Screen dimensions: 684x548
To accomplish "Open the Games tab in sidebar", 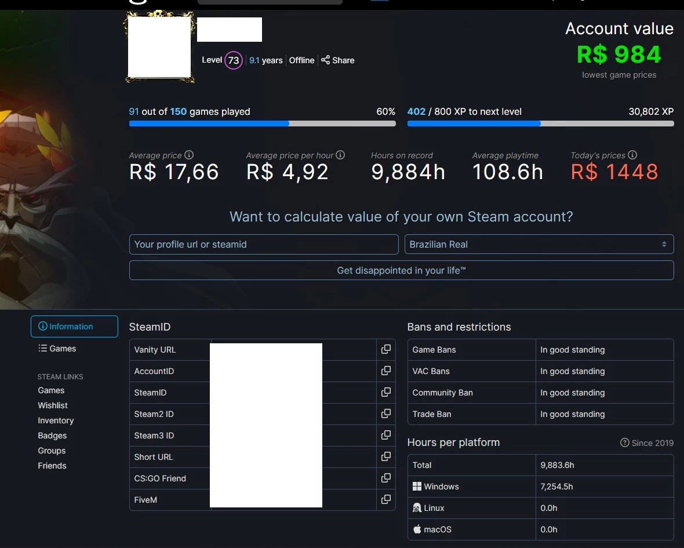I will 57,349.
